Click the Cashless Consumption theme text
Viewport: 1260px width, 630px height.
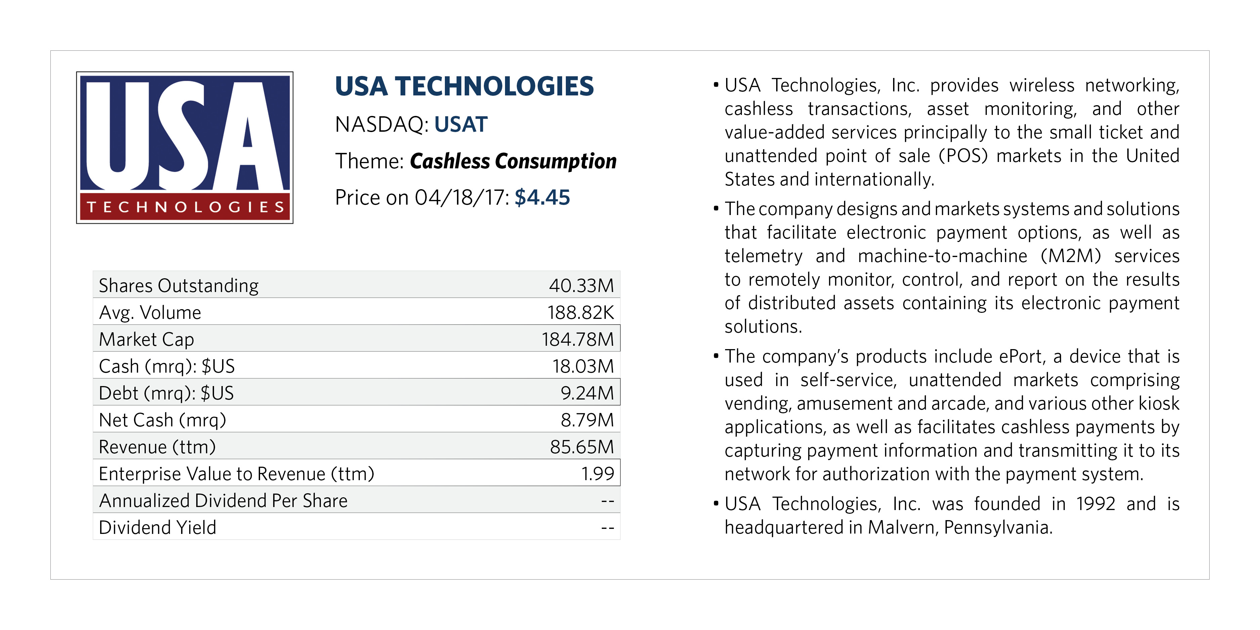point(513,161)
